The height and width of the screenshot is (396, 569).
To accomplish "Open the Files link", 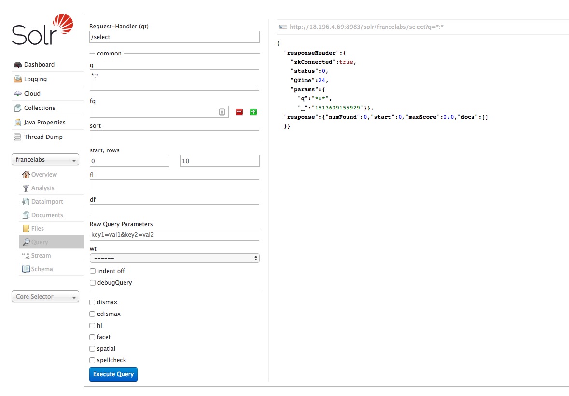I will pos(37,229).
